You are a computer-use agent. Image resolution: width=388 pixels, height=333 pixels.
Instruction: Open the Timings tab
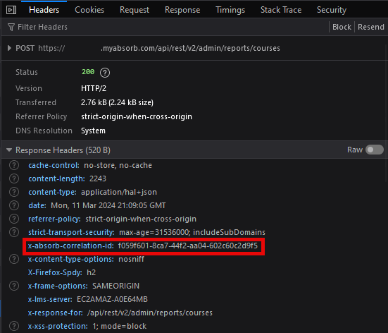click(x=230, y=10)
